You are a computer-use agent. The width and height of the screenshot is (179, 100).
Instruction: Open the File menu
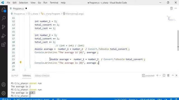pyautogui.click(x=8, y=2)
